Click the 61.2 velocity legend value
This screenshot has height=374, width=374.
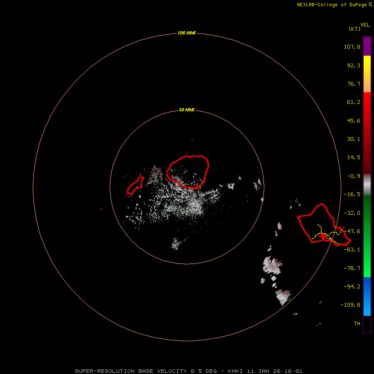[x=354, y=102]
